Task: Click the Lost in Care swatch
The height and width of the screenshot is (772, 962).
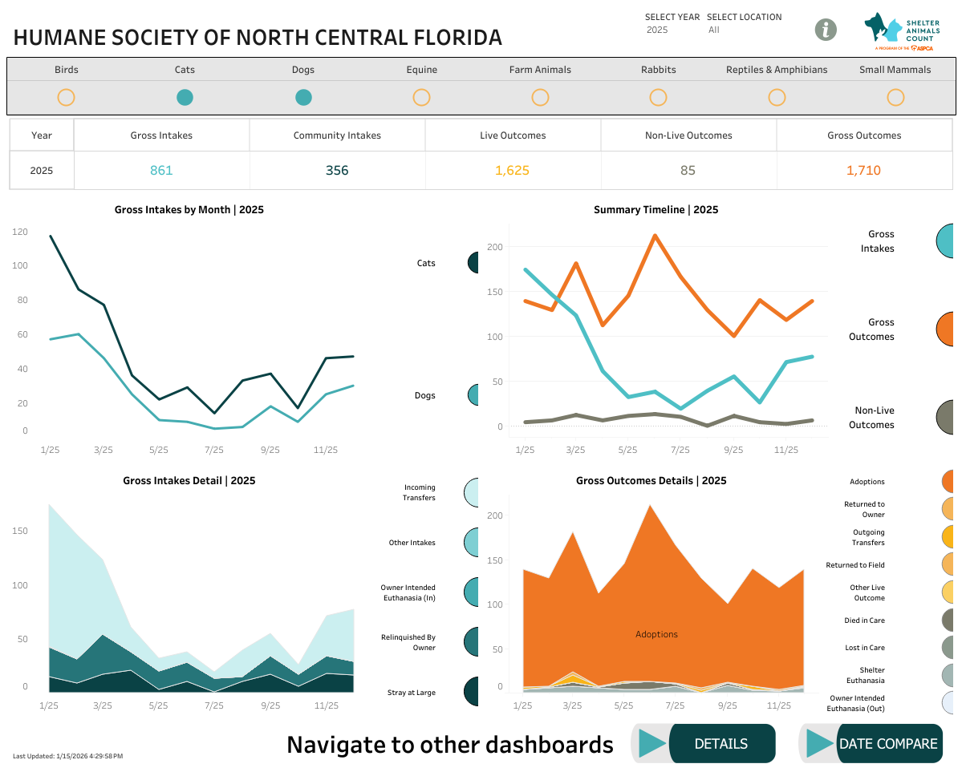Action: (948, 648)
